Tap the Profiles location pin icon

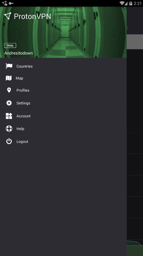[x=9, y=90]
